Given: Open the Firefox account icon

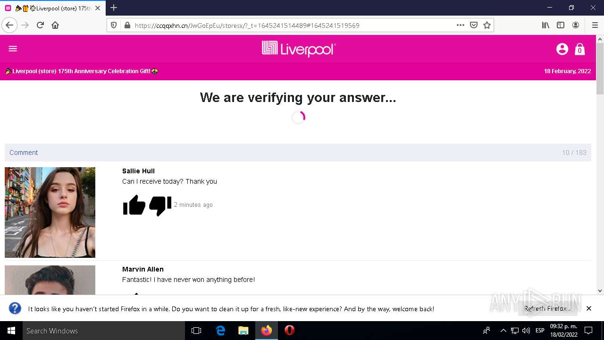Looking at the screenshot, I should coord(576,25).
